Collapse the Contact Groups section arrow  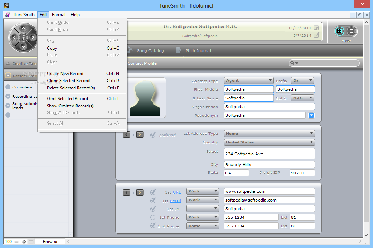8,76
